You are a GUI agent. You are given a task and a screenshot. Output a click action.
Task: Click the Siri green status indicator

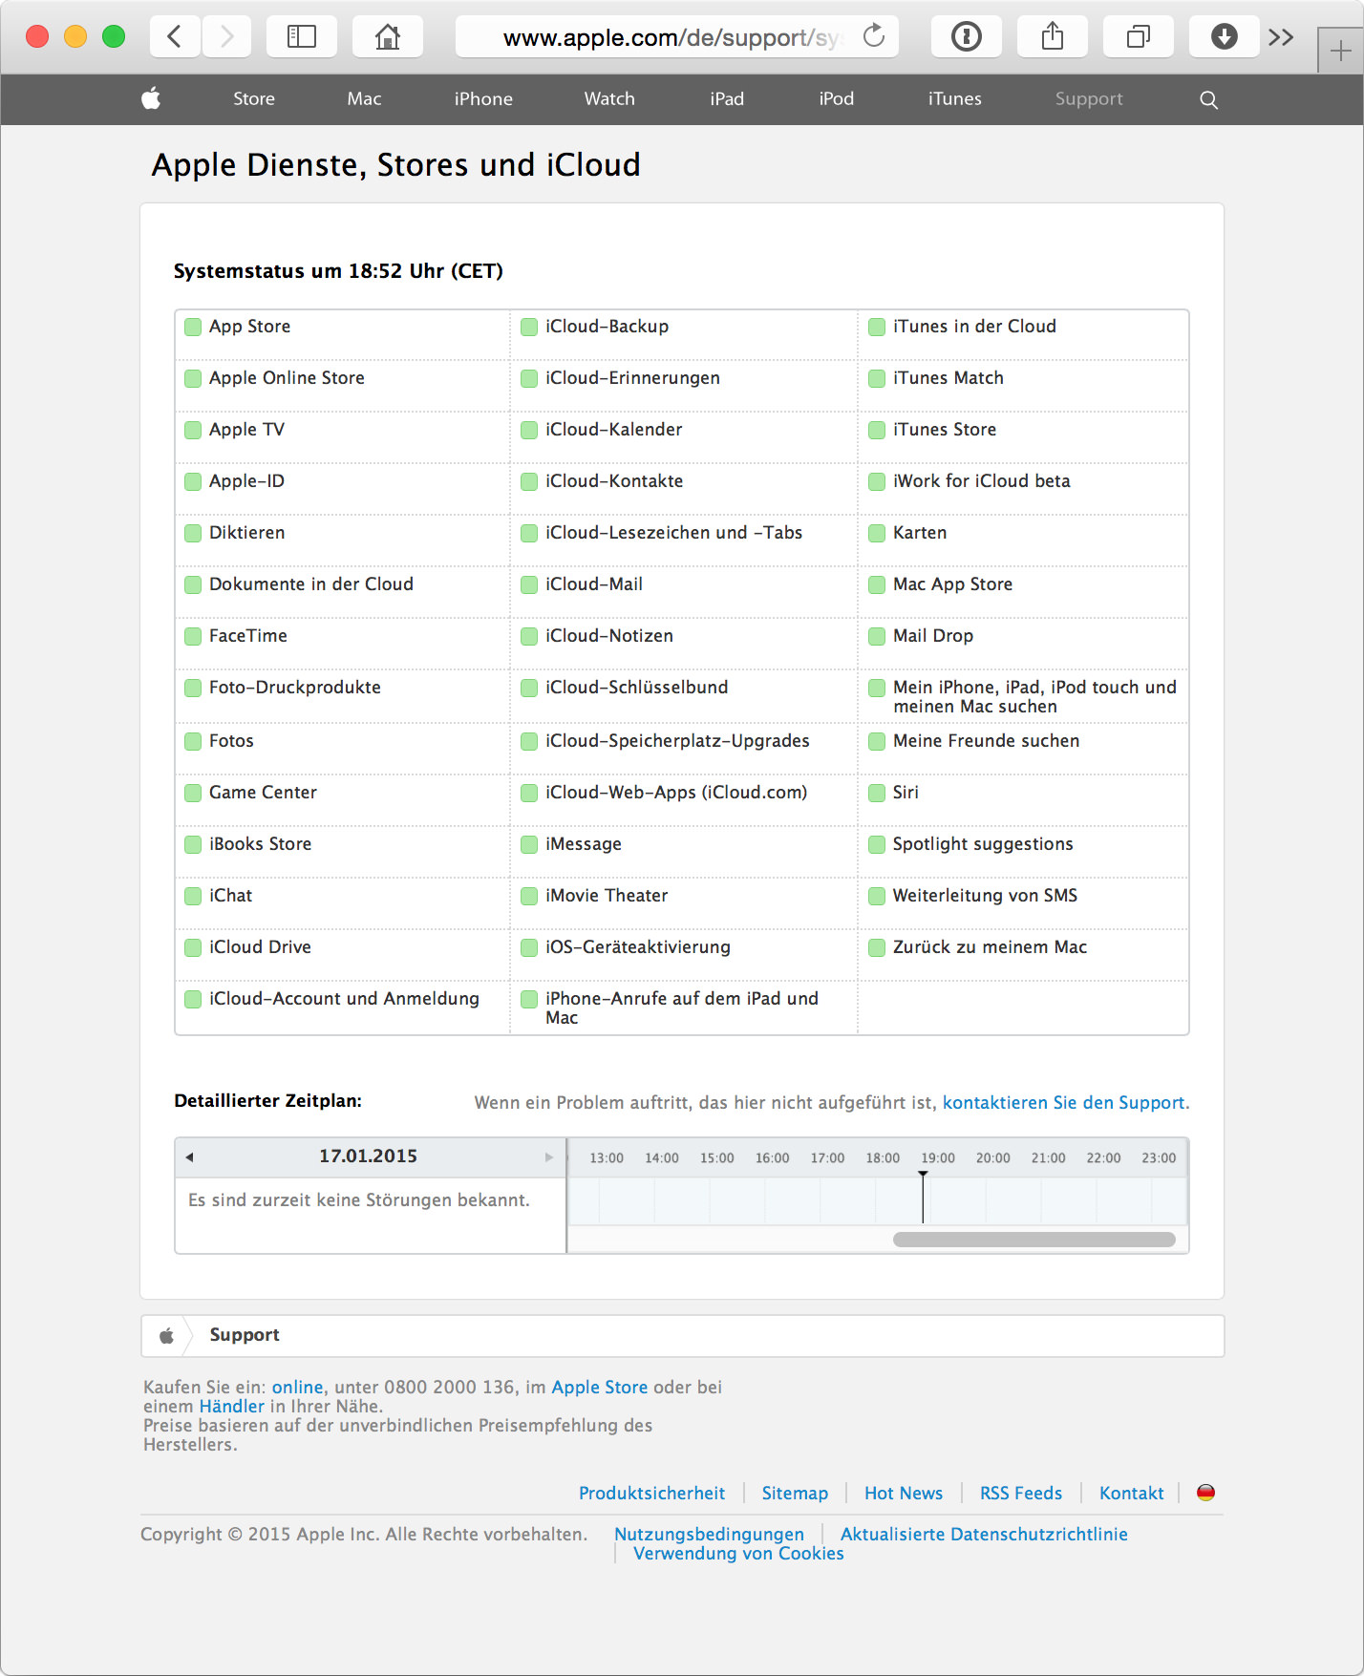877,793
